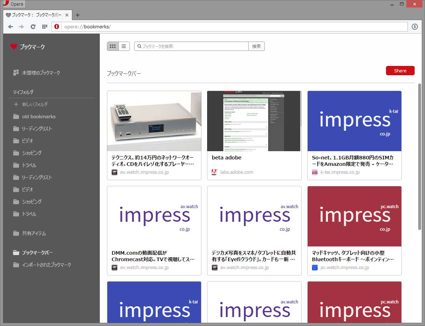425x326 pixels.
Task: Open the テクニクス network audio bookmark thumbnail
Action: pyautogui.click(x=154, y=121)
